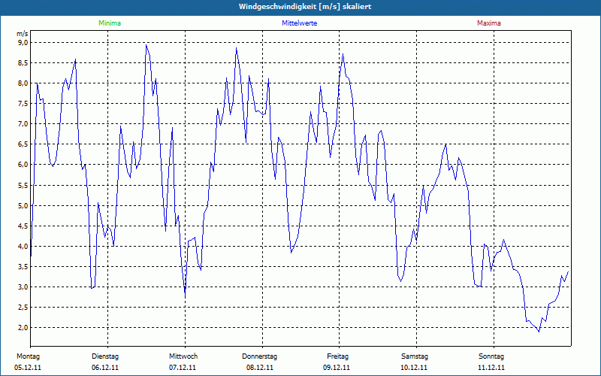Click the 8,5 y-axis value
The height and width of the screenshot is (376, 601).
[23, 62]
